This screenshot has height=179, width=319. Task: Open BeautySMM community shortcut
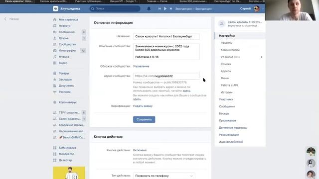click(x=69, y=137)
